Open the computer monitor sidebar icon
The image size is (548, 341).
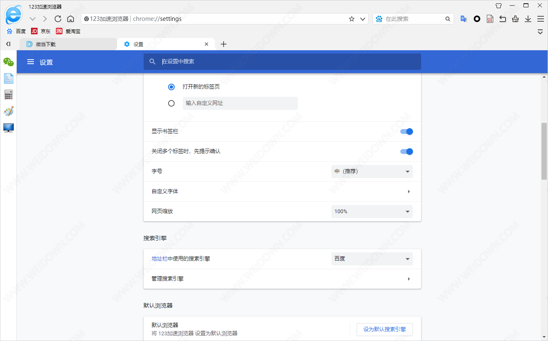[9, 128]
